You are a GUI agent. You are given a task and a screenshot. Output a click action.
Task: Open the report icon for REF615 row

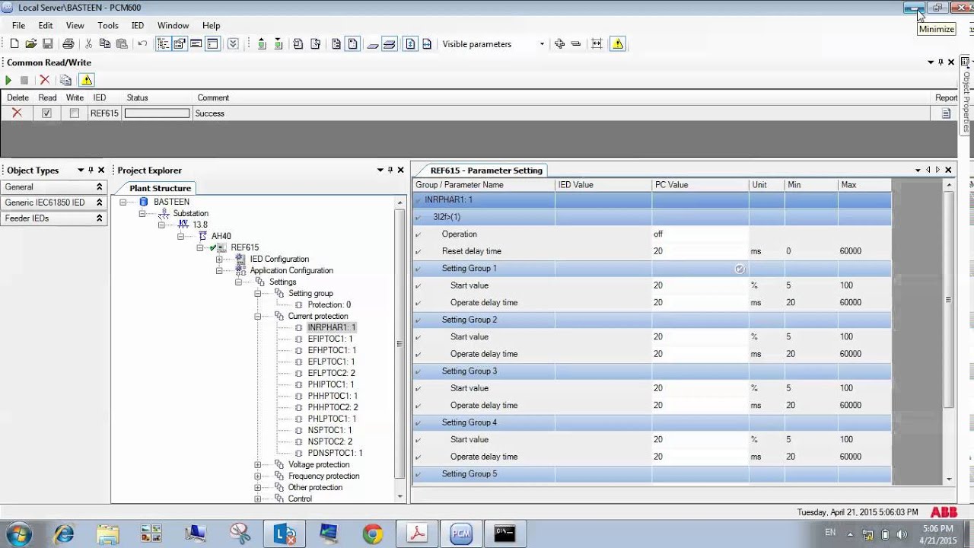[946, 113]
